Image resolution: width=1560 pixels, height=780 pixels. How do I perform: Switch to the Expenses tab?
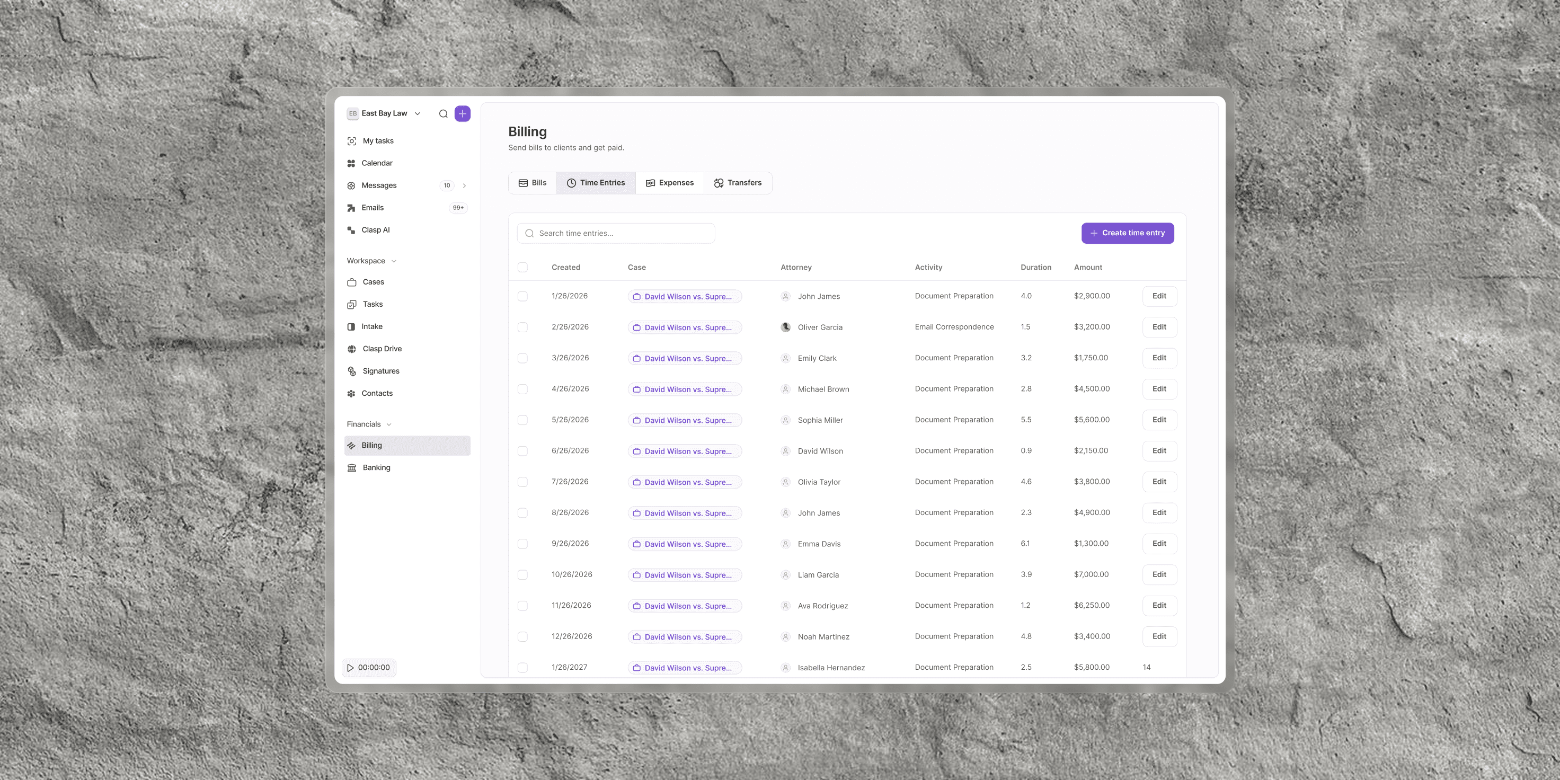click(670, 183)
